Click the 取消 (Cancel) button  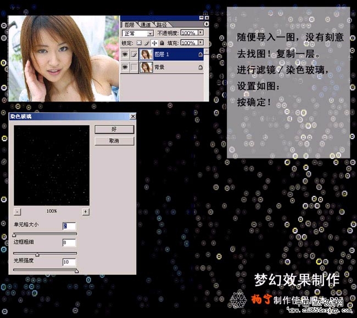114,141
